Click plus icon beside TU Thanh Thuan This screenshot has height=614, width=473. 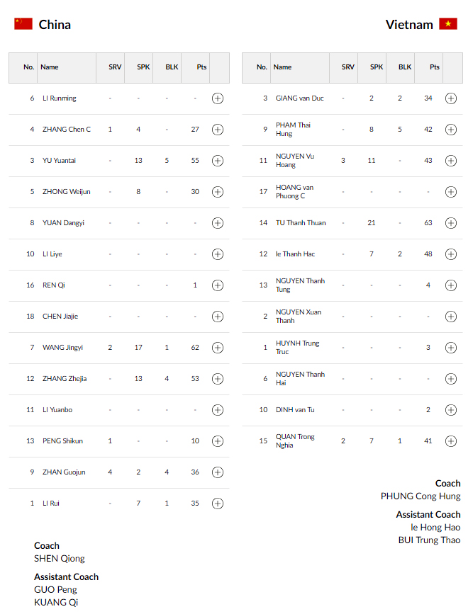[451, 223]
